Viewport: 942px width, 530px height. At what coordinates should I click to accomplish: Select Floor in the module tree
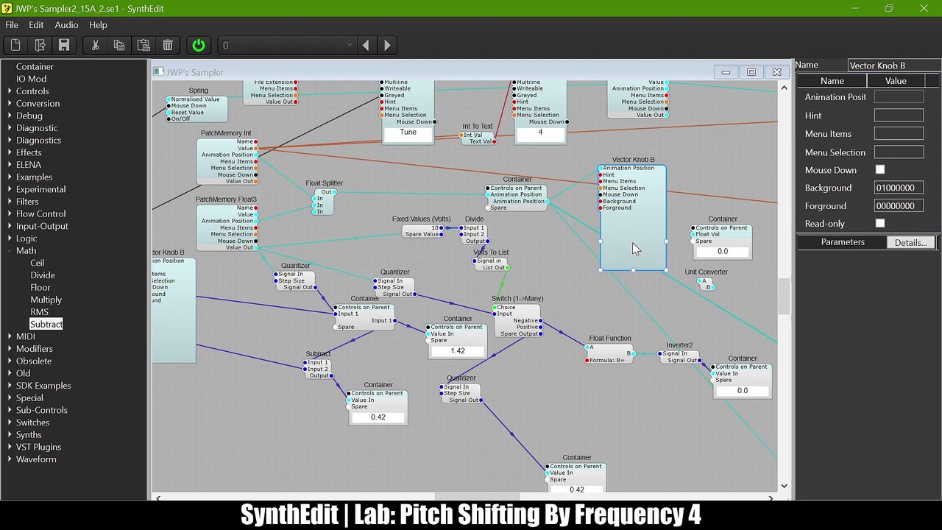tap(40, 288)
